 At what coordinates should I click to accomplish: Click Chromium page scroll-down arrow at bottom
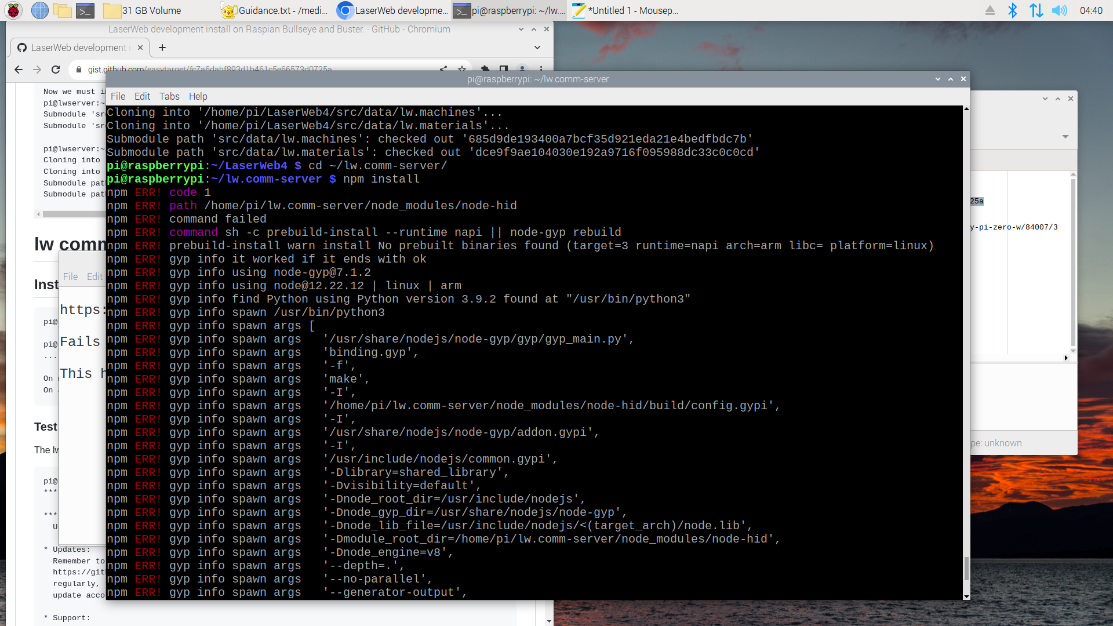tap(549, 621)
